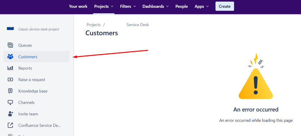Open Channels in the sidebar

36,102
